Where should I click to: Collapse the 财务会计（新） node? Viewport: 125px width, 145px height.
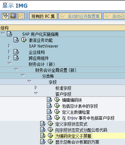9,63
